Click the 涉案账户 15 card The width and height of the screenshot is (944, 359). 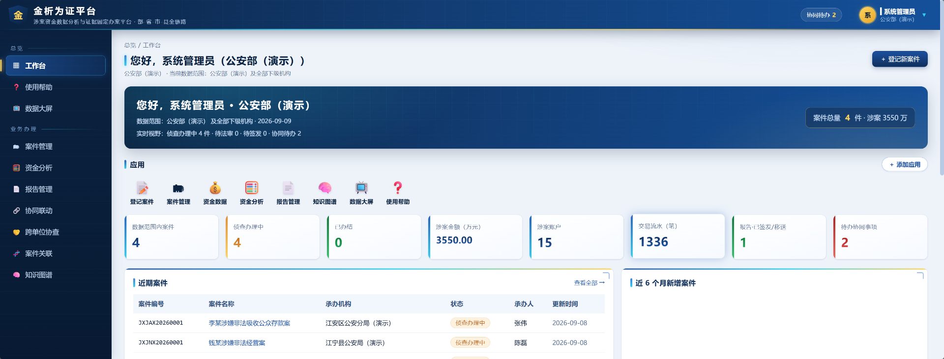577,237
